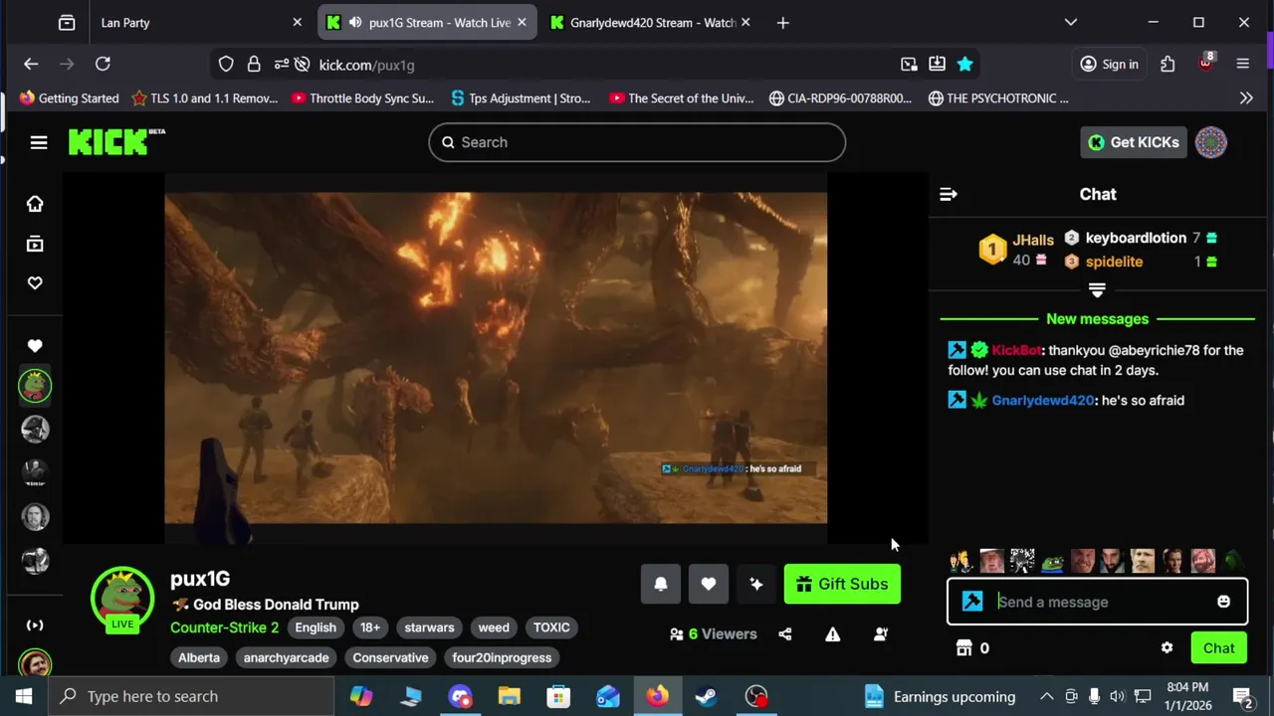1274x716 pixels.
Task: Open the Following heart sidebar icon
Action: (x=35, y=283)
